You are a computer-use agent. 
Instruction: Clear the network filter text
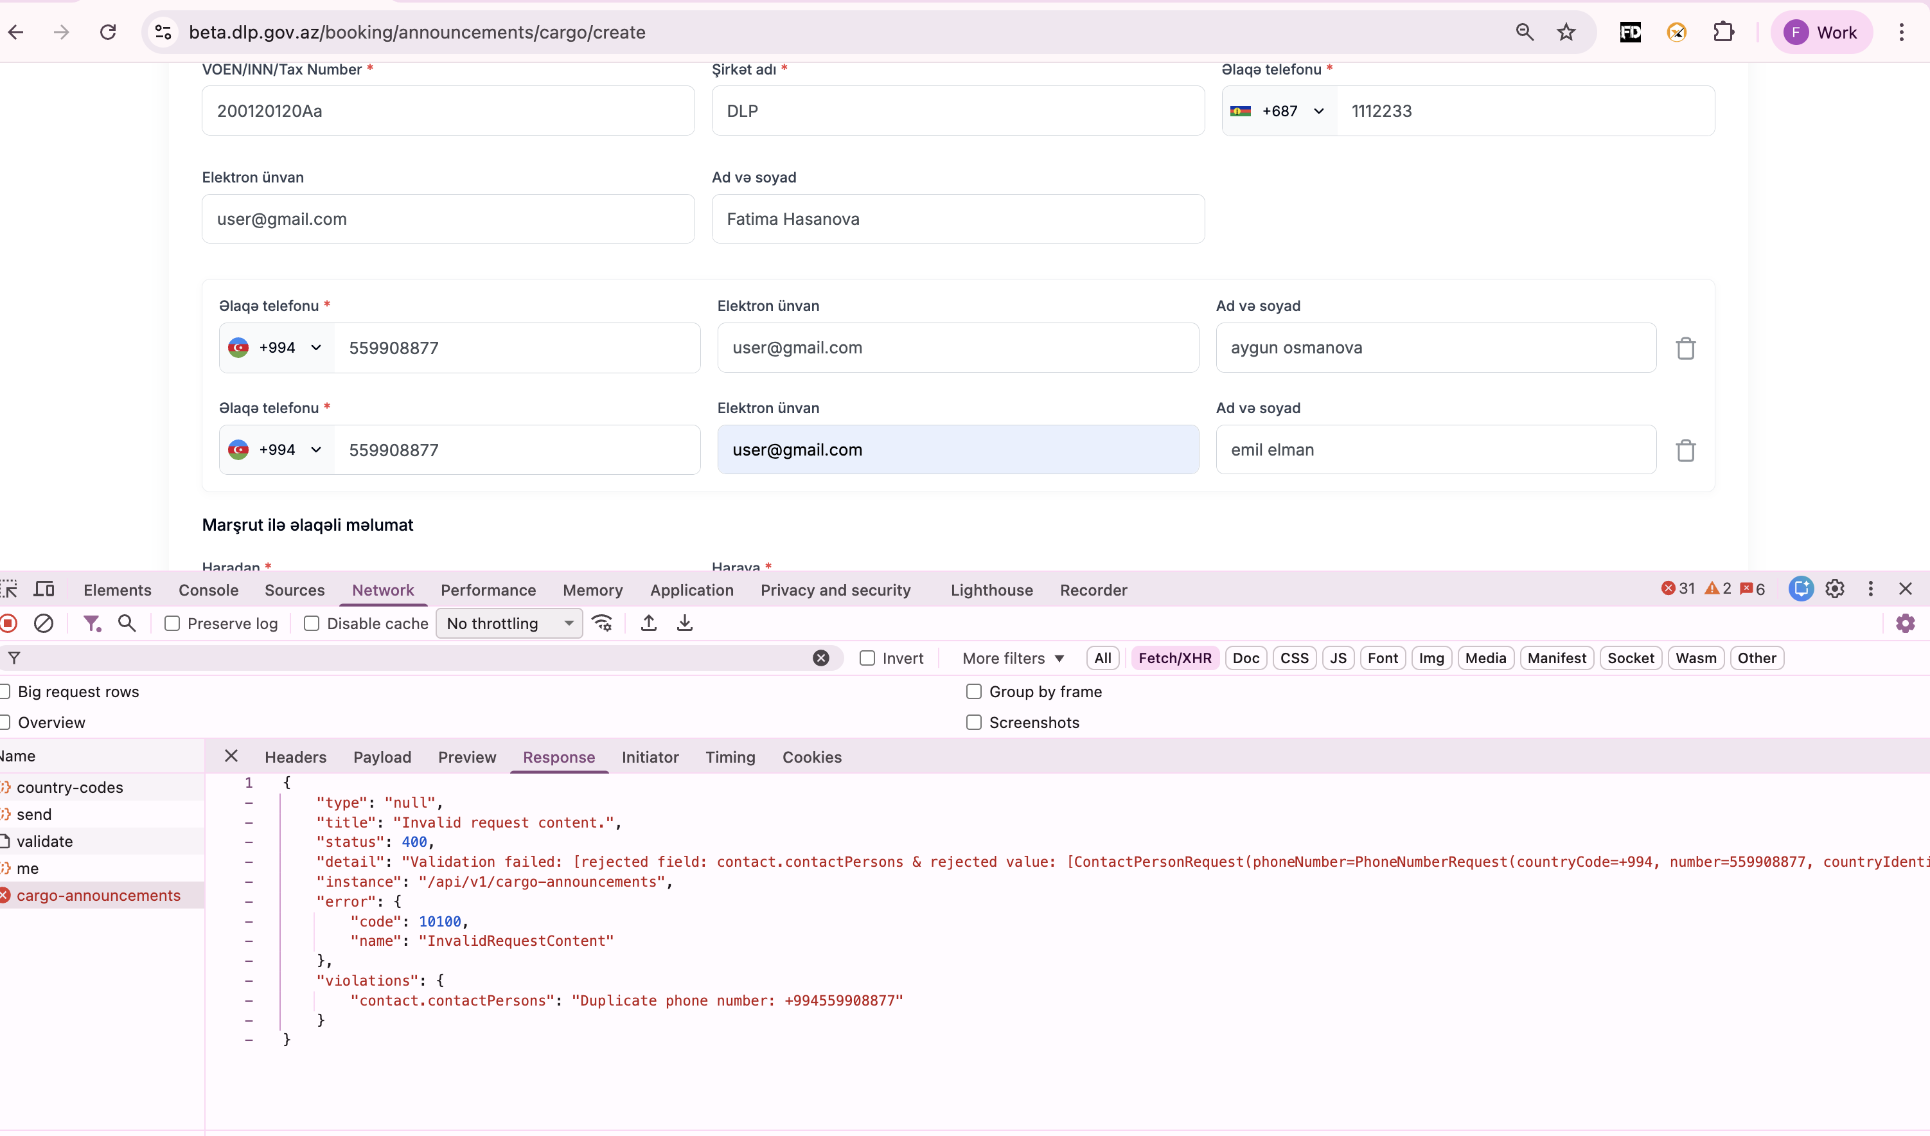[820, 657]
